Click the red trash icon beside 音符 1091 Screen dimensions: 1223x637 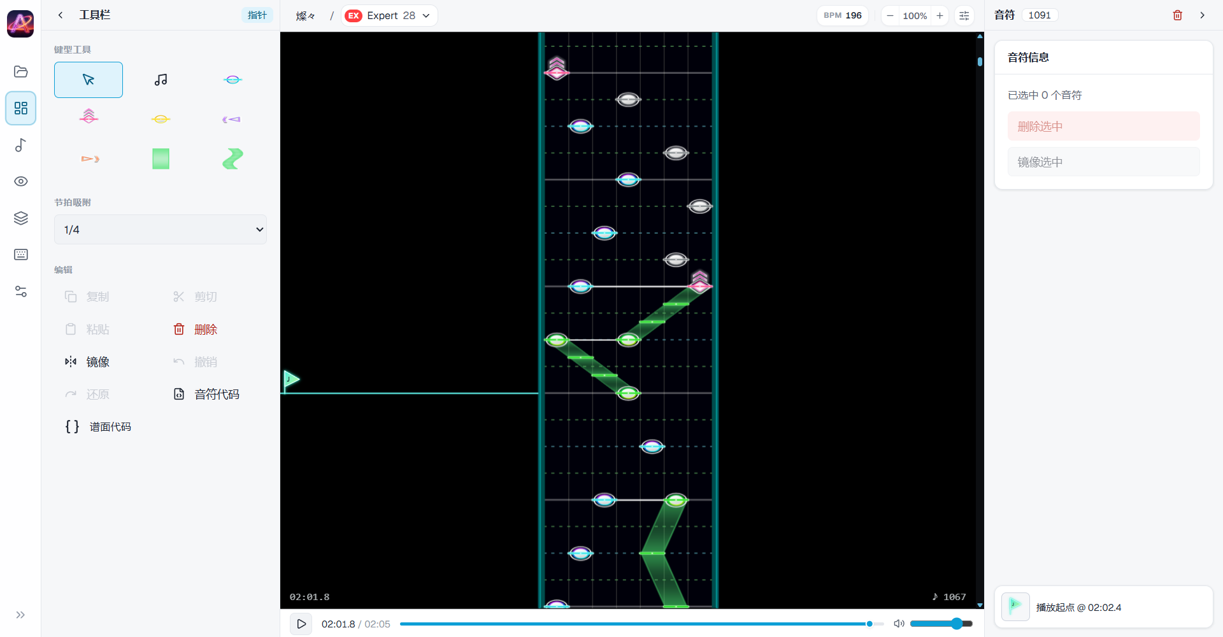click(1177, 15)
